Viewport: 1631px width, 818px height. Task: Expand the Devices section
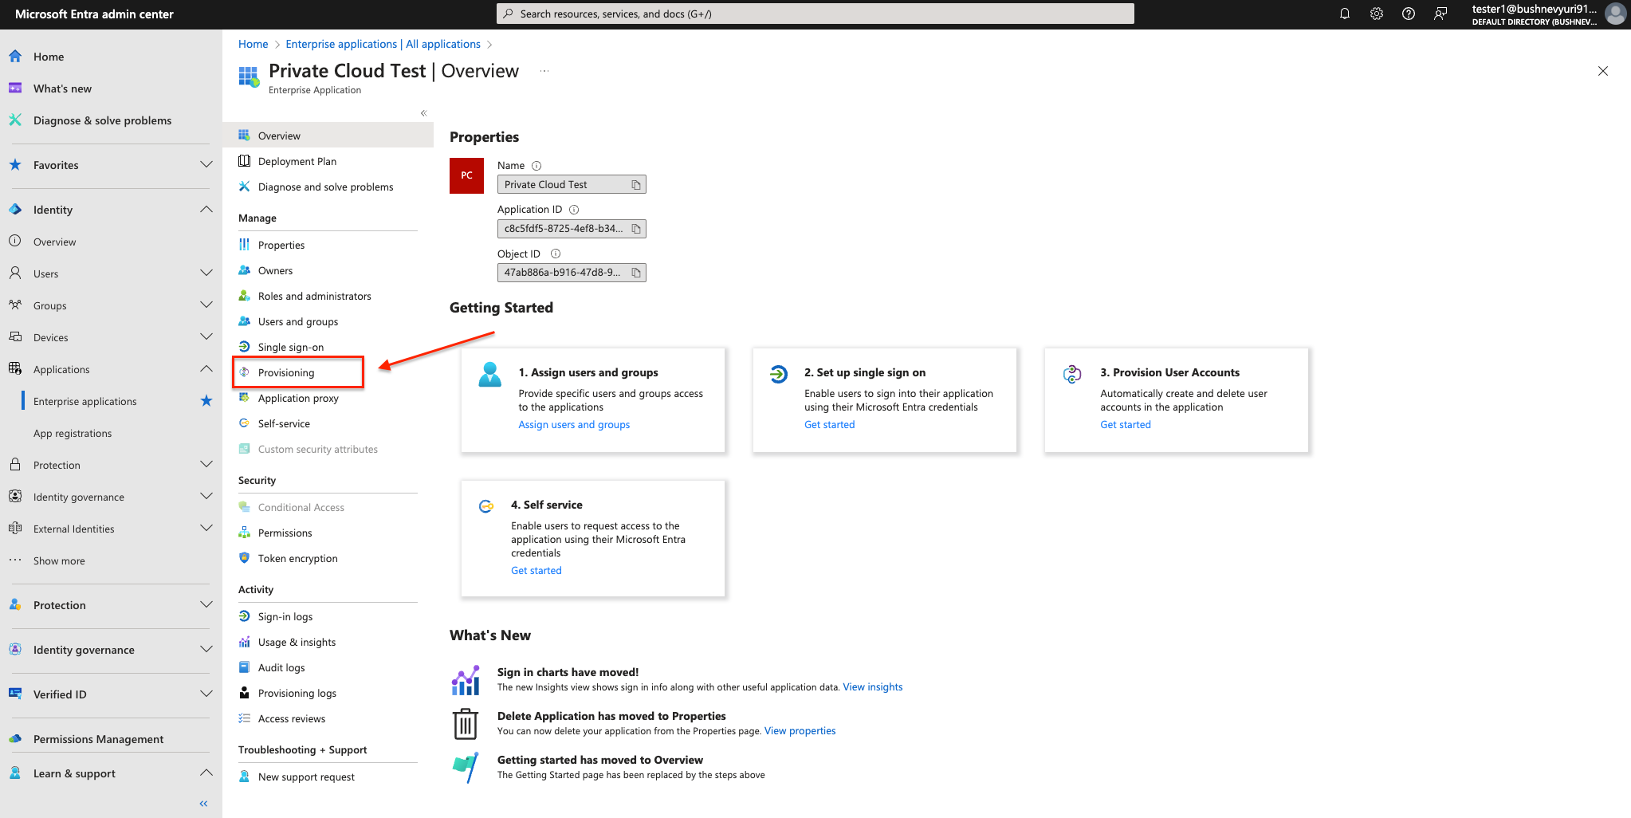tap(206, 337)
